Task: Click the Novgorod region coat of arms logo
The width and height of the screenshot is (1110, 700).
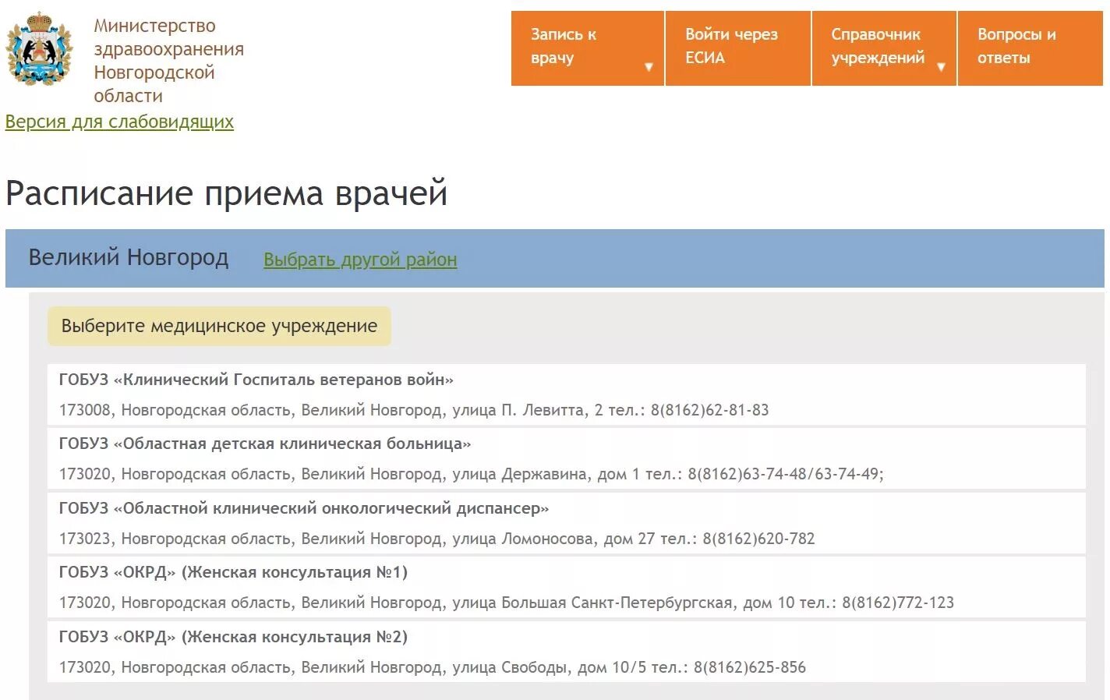Action: 39,48
